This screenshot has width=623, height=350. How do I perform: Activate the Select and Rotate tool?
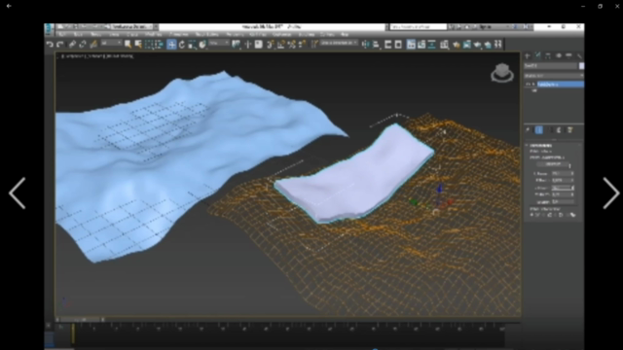tap(182, 44)
